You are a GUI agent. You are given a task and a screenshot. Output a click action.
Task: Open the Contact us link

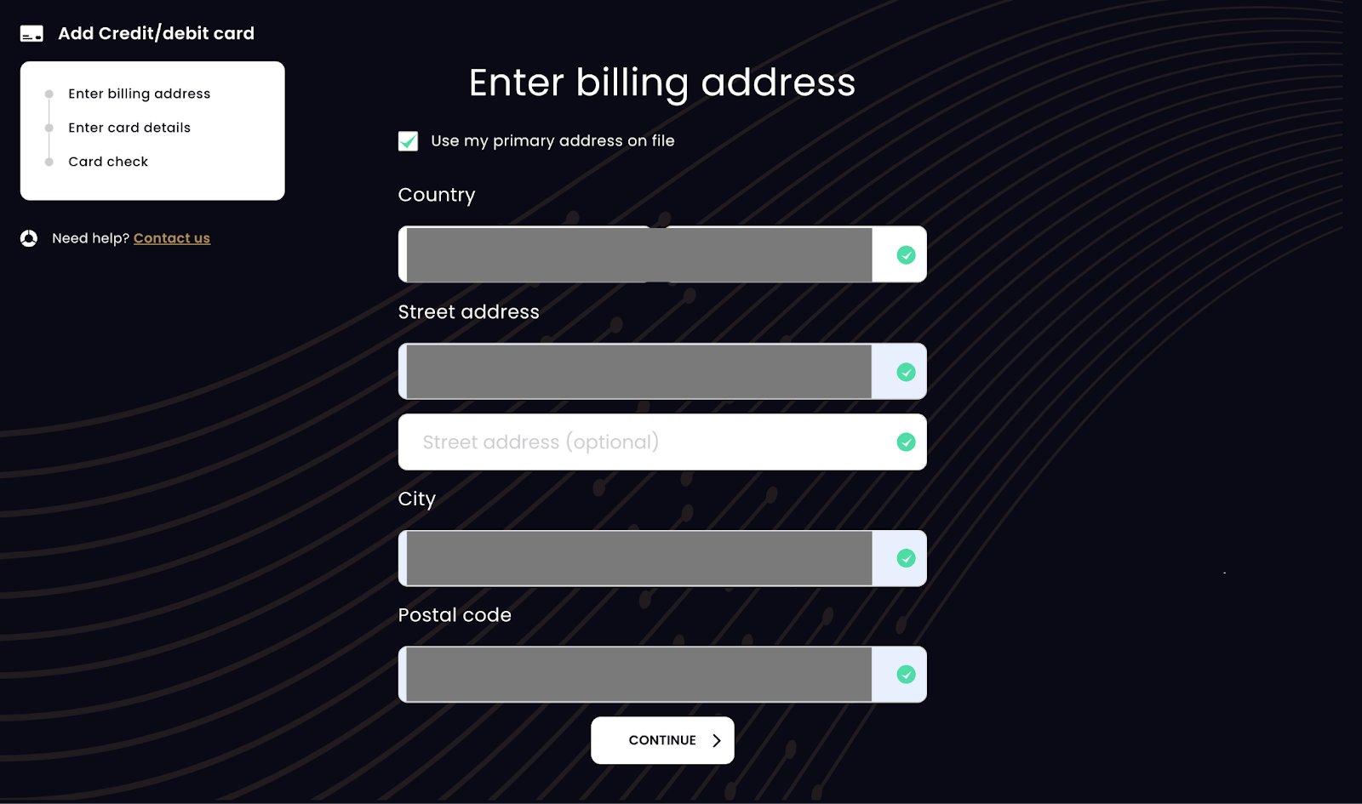[172, 238]
